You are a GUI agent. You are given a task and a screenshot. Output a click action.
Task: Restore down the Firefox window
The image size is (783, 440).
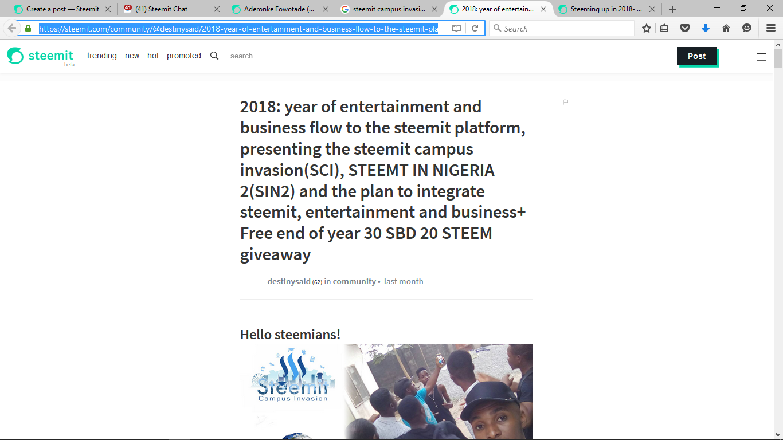pos(743,8)
